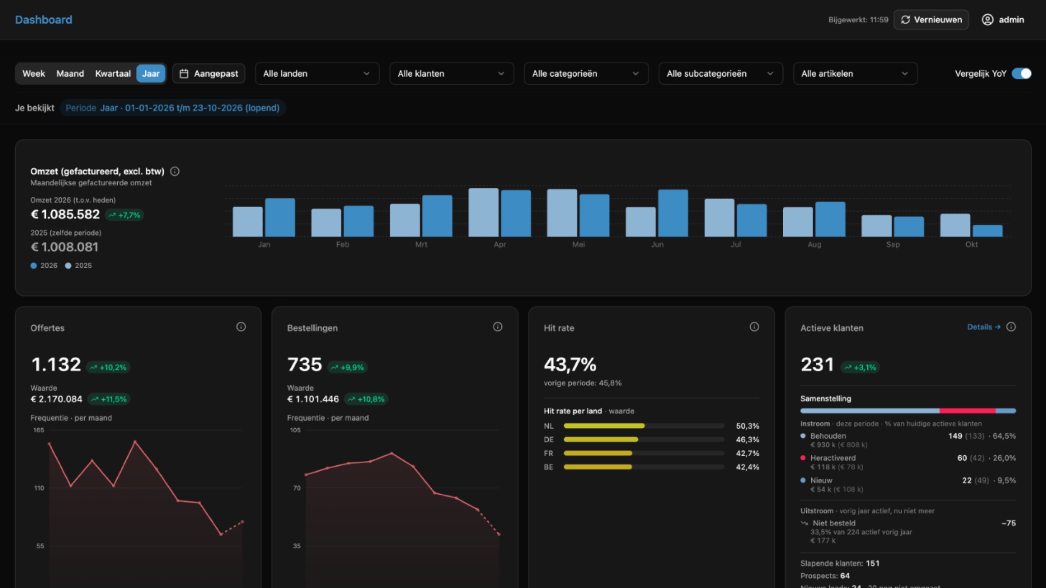The width and height of the screenshot is (1046, 588).
Task: Click the Dashboard title link
Action: point(44,20)
